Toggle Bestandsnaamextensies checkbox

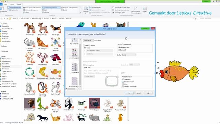[x=113, y=10]
